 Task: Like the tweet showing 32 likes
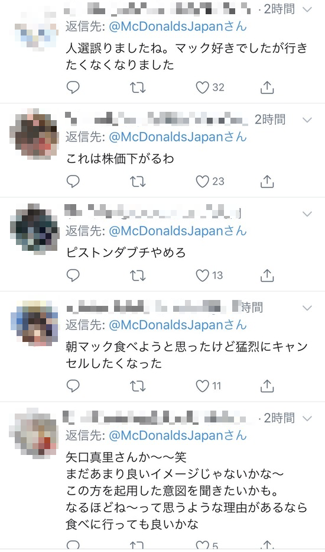pyautogui.click(x=202, y=88)
